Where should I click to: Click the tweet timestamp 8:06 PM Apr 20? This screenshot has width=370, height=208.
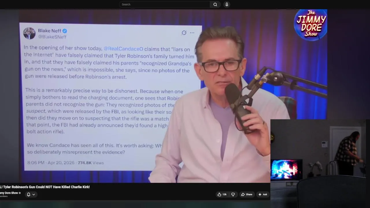tap(51, 163)
